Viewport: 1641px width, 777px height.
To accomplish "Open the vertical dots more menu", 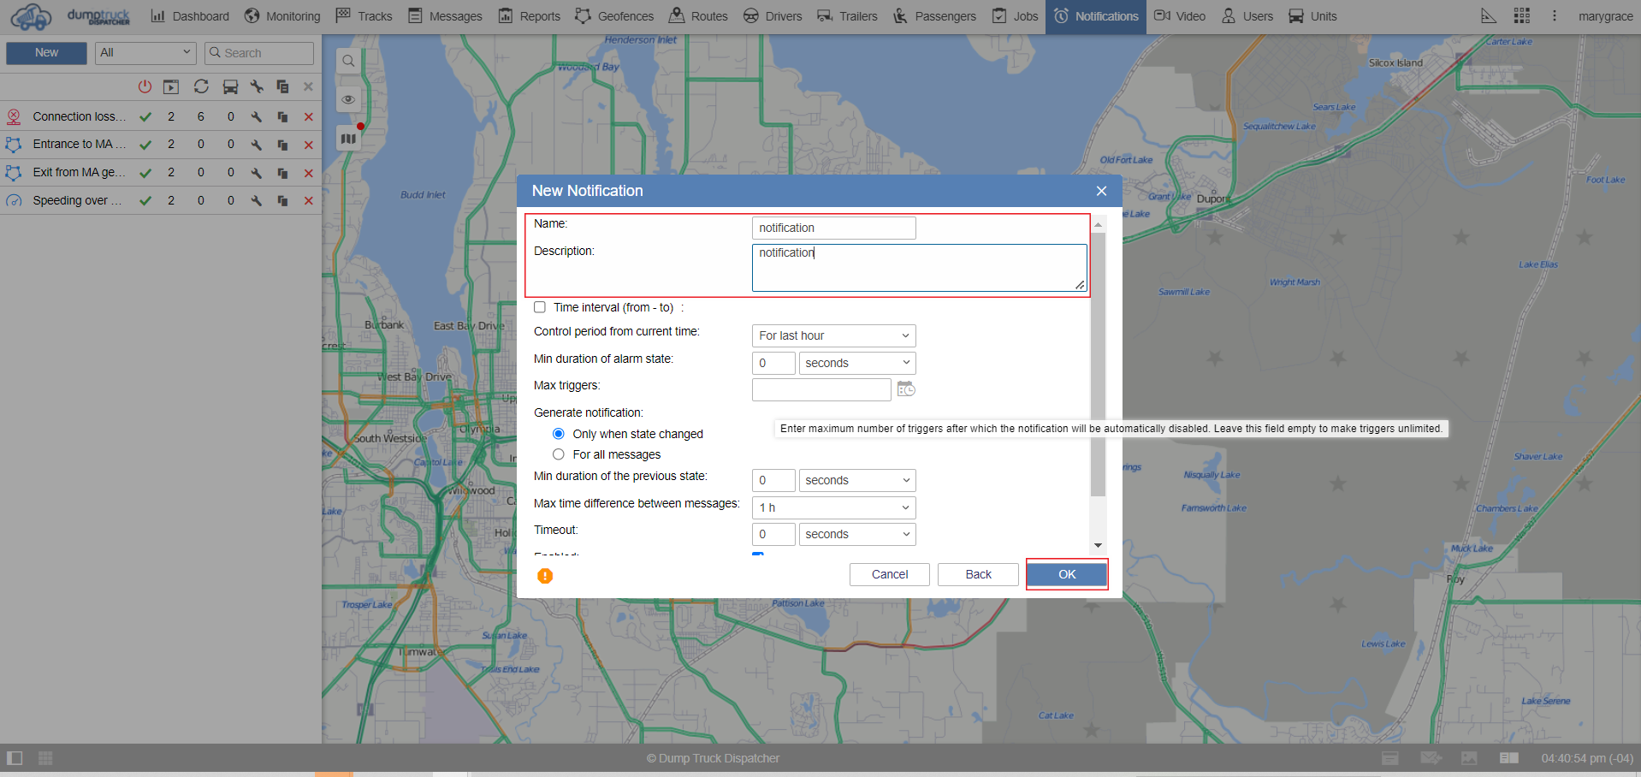I will (x=1555, y=15).
